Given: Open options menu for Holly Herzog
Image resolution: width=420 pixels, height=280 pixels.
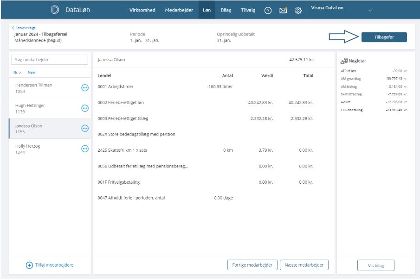Looking at the screenshot, I should point(85,149).
